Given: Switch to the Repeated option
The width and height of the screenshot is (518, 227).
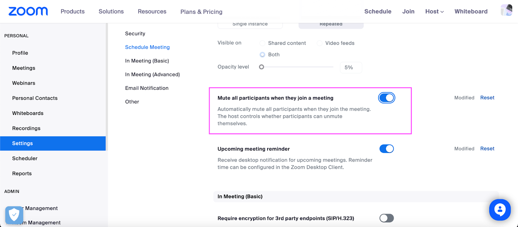Looking at the screenshot, I should (331, 24).
